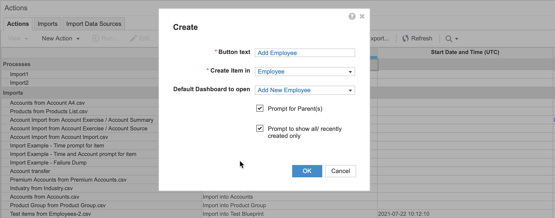Close the Create dialog with X icon

[362, 16]
